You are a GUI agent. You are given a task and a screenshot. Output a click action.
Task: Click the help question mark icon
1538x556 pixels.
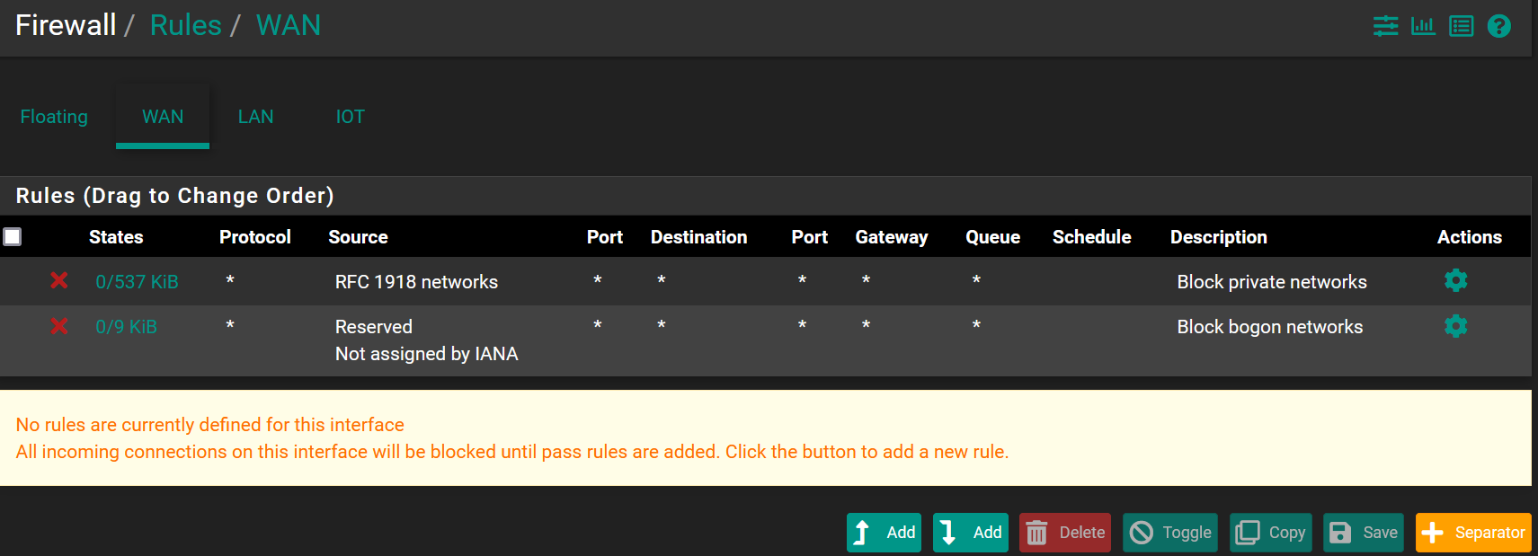coord(1498,26)
